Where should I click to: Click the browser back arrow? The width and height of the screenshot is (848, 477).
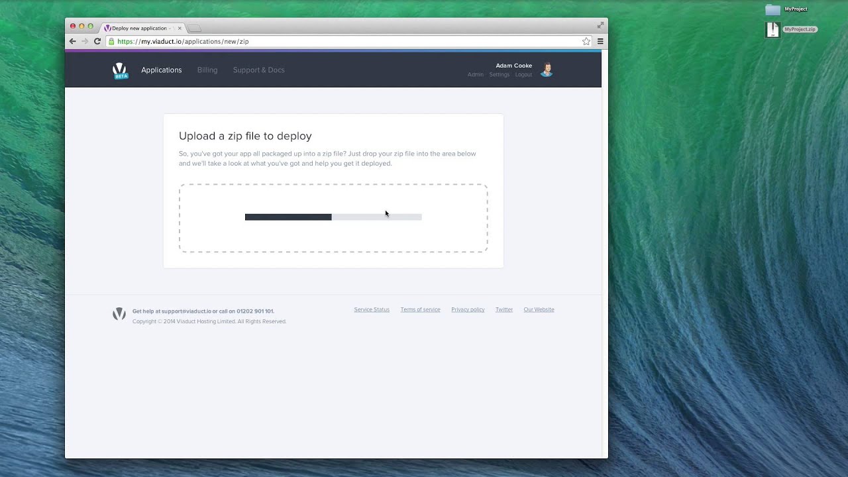tap(73, 41)
